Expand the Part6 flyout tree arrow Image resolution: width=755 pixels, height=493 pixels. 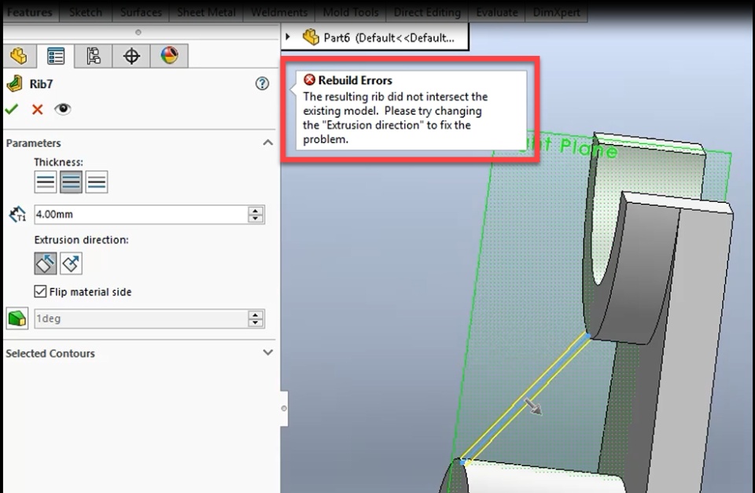[x=288, y=37]
